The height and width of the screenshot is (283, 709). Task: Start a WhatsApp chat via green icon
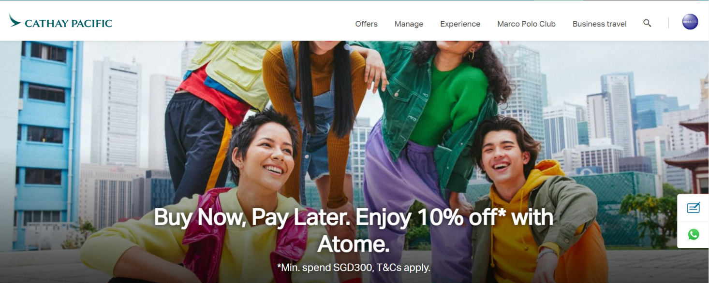pos(694,235)
